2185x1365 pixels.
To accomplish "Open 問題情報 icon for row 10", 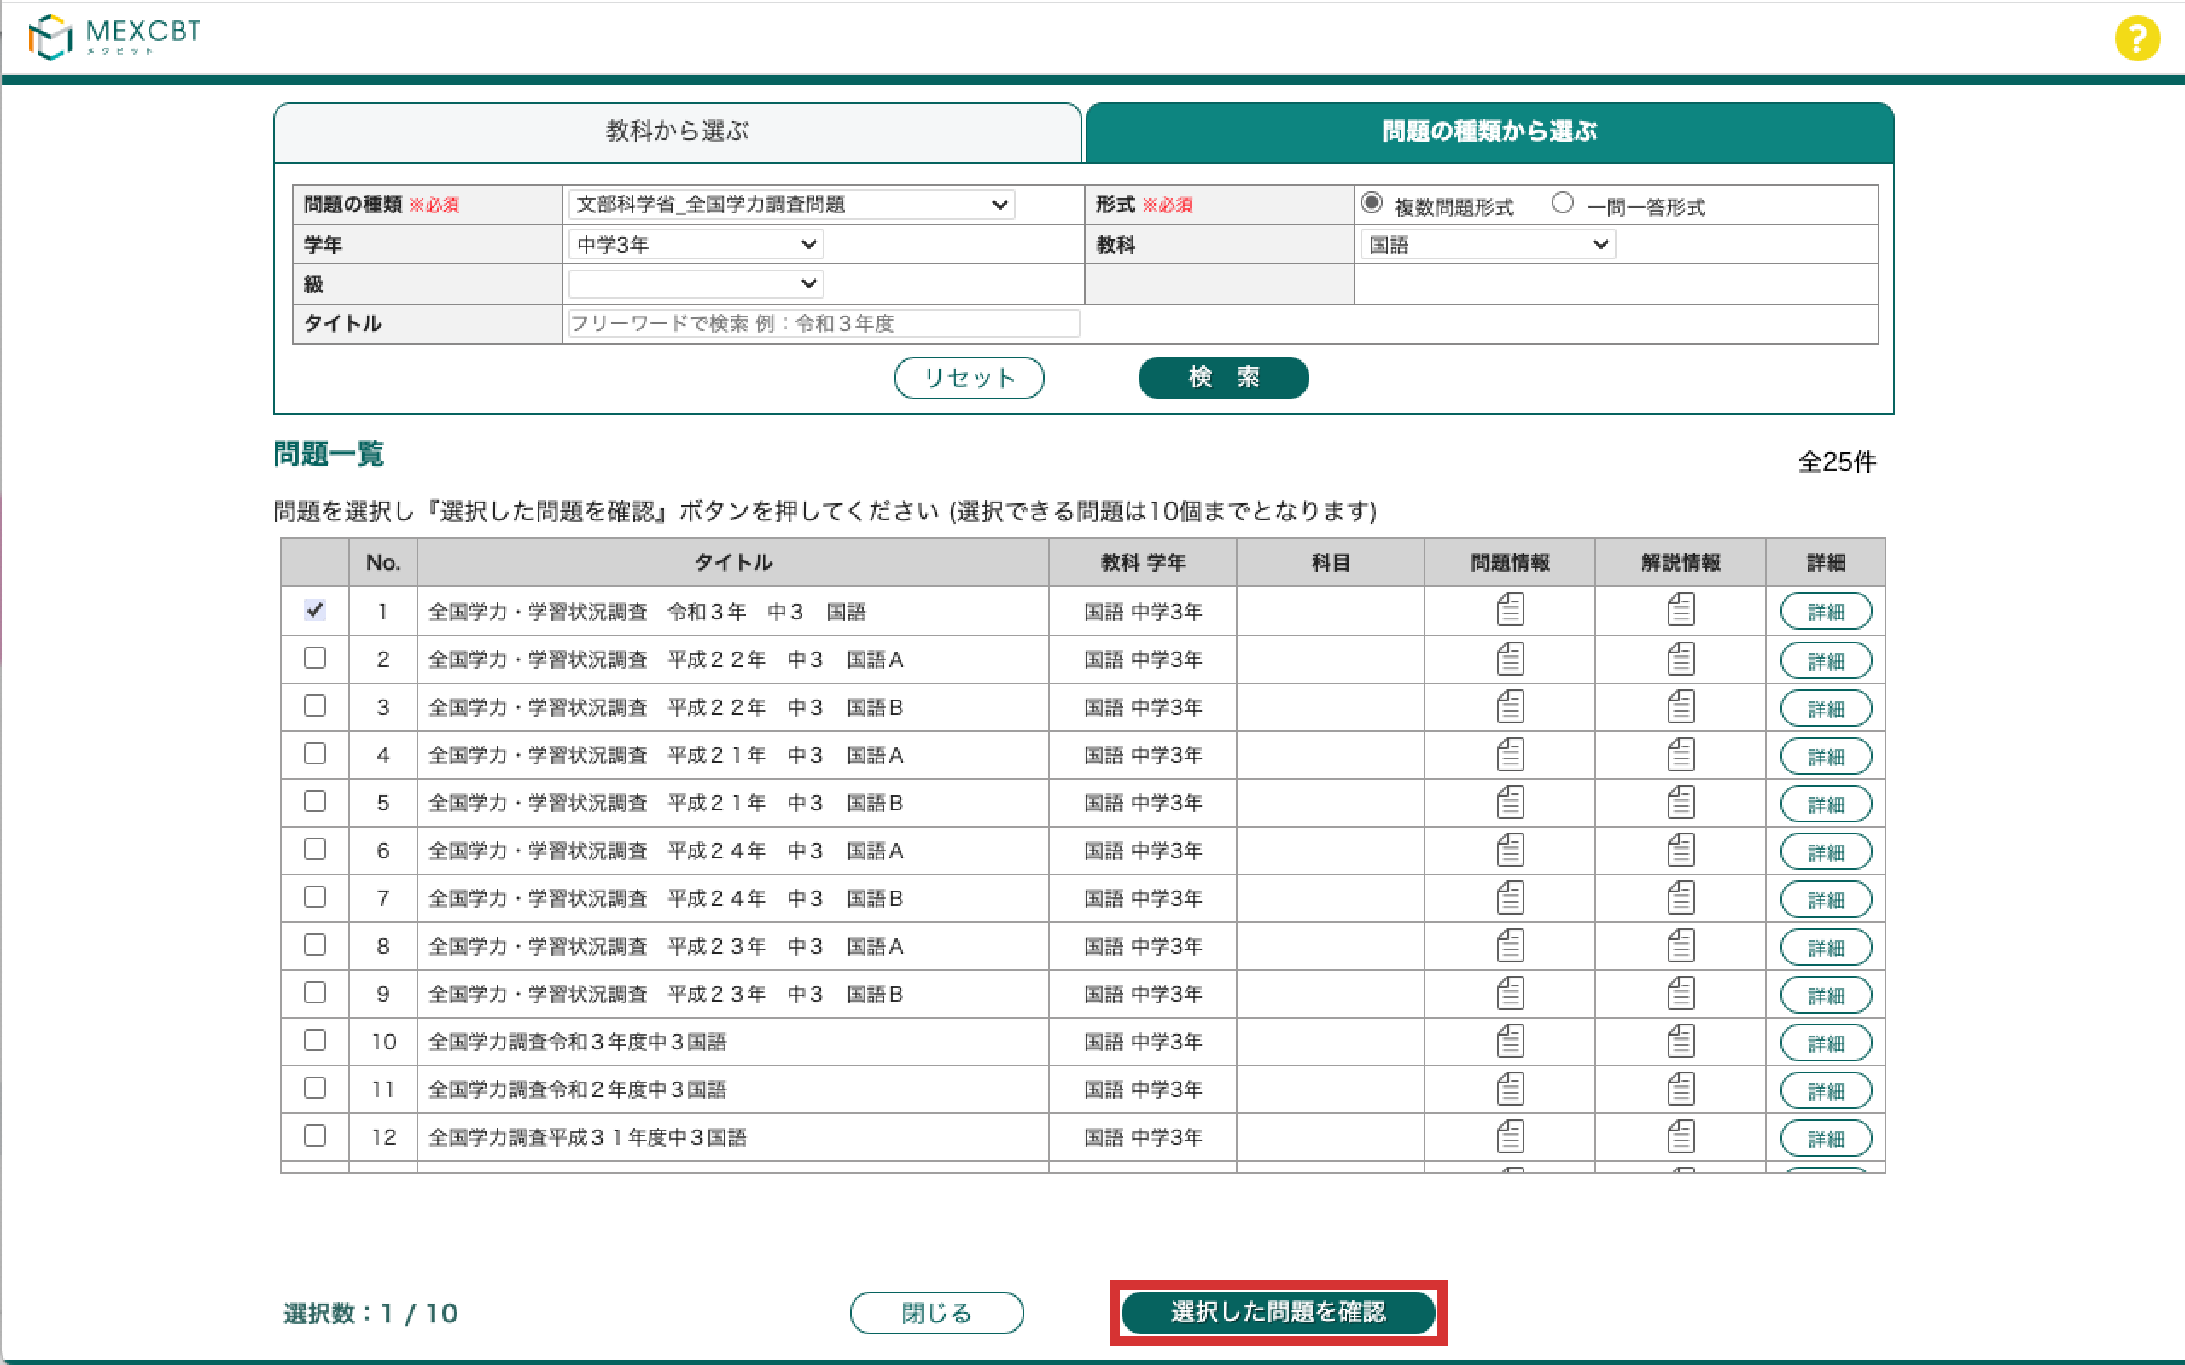I will [x=1510, y=1041].
